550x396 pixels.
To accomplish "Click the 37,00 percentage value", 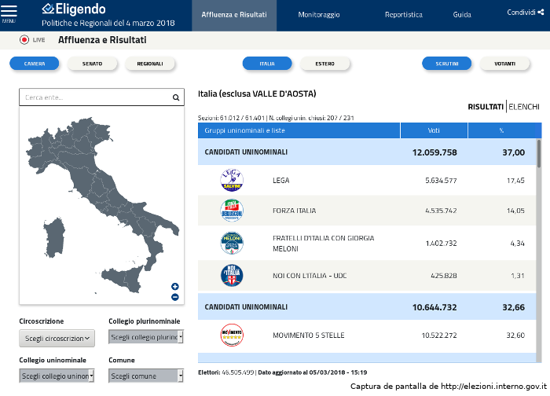I will 514,152.
